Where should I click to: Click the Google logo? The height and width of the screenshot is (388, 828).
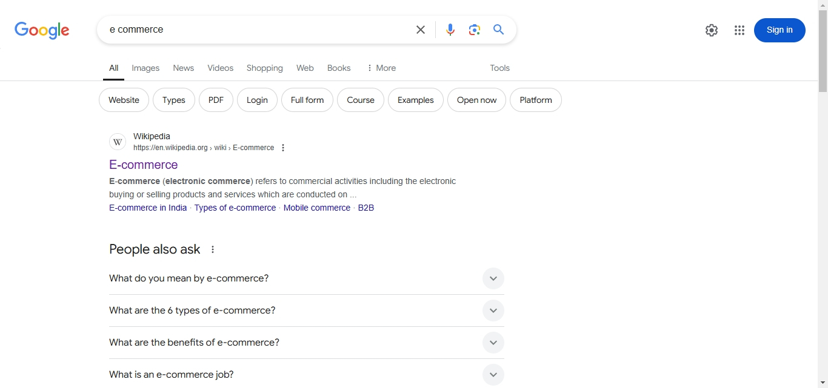(42, 30)
